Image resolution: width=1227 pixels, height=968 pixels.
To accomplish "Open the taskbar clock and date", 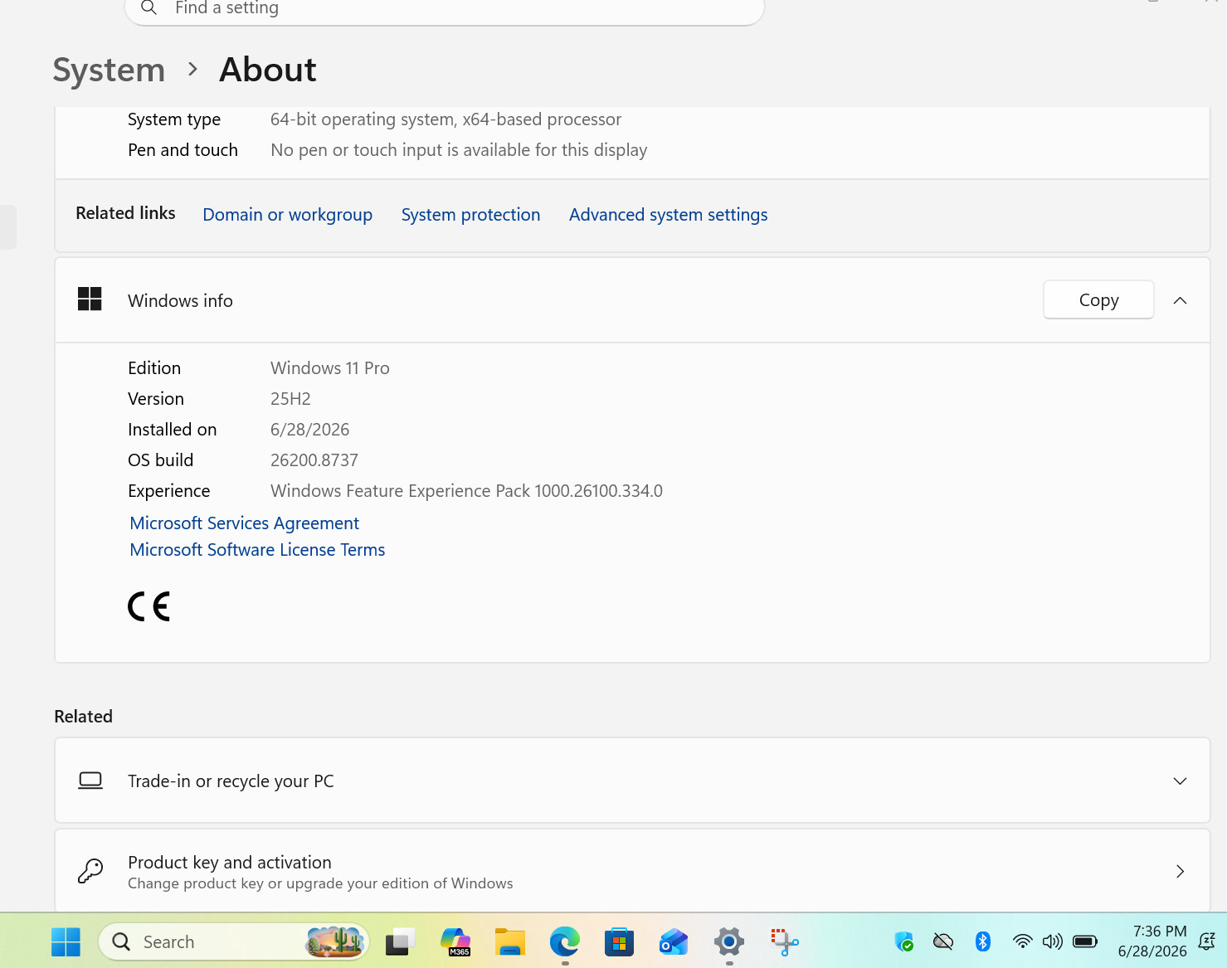I will [x=1152, y=941].
